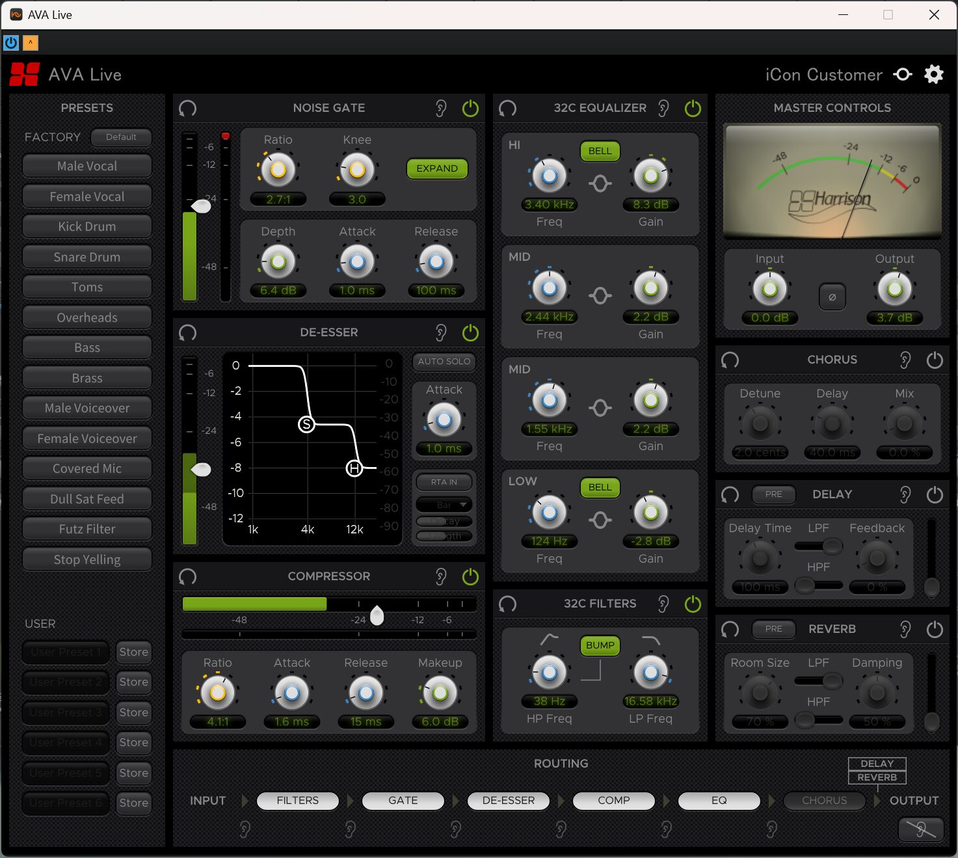This screenshot has height=858, width=958.
Task: Open settings with the gear icon
Action: [934, 74]
